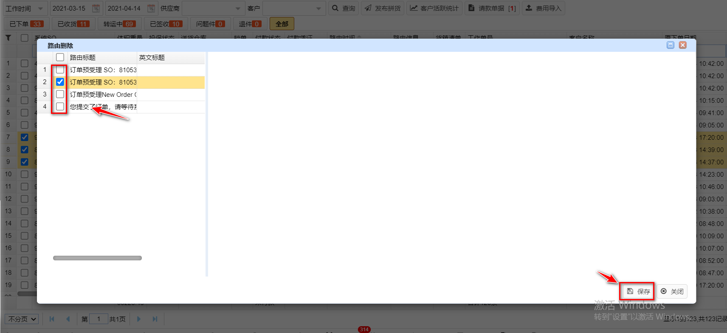The width and height of the screenshot is (727, 333).
Task: Open the calendar picker for end date 2021-04-14
Action: (x=151, y=8)
